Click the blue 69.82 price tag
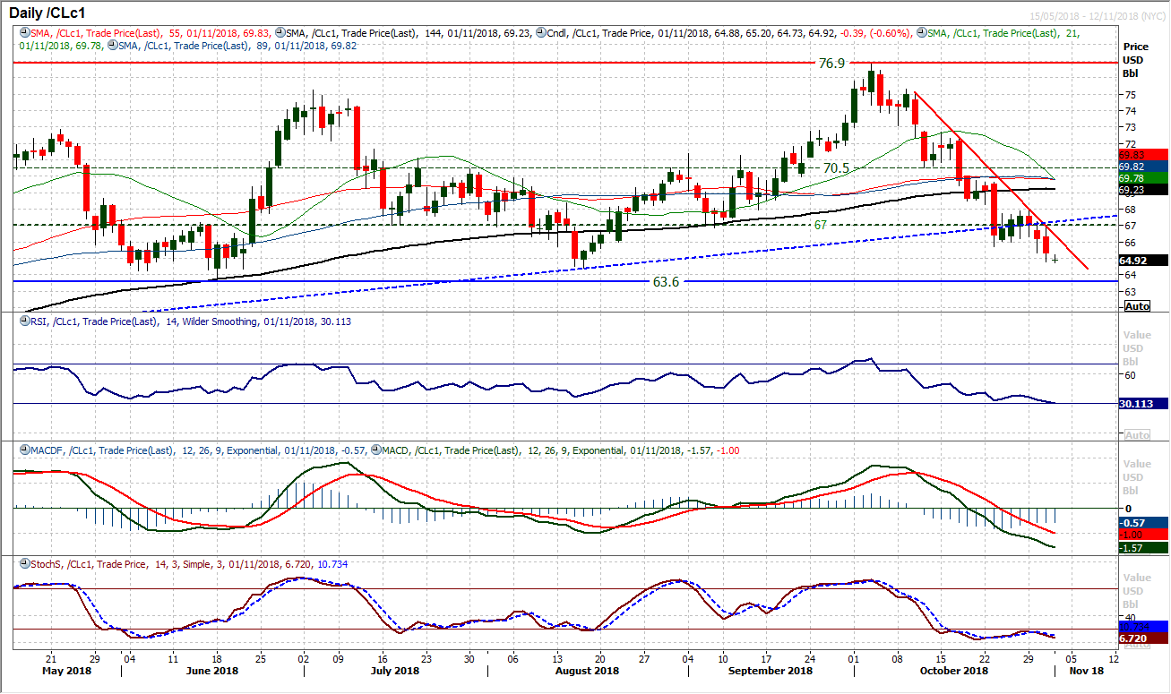Screen dimensions: 1171x694 click(x=1143, y=166)
